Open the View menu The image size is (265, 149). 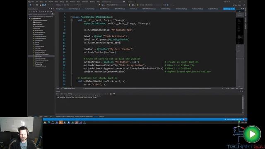41,2
